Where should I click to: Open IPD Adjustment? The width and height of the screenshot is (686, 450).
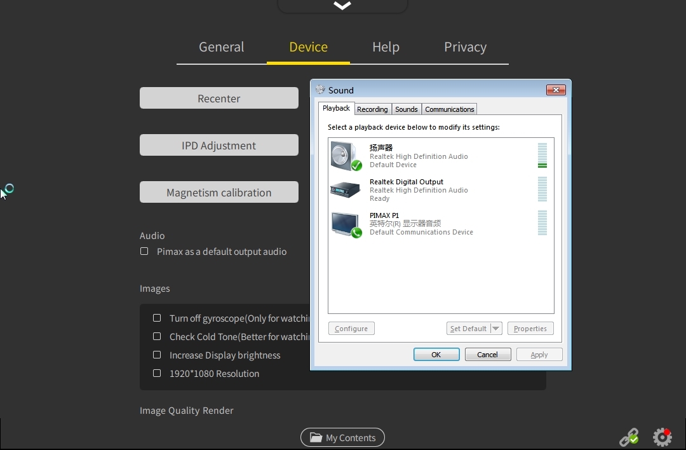coord(219,145)
